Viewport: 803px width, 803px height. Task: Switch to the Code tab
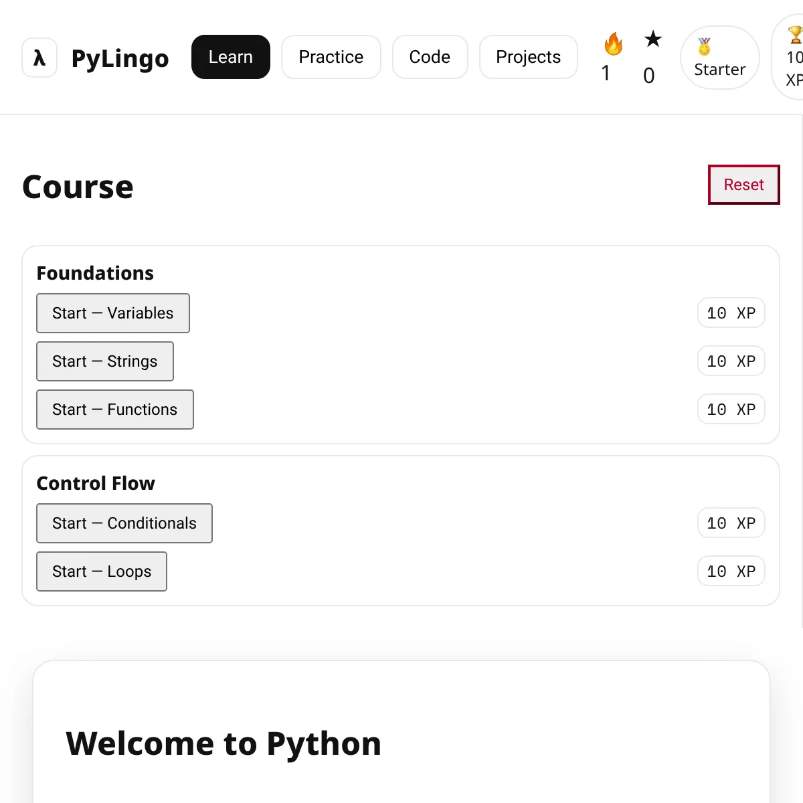pos(430,57)
